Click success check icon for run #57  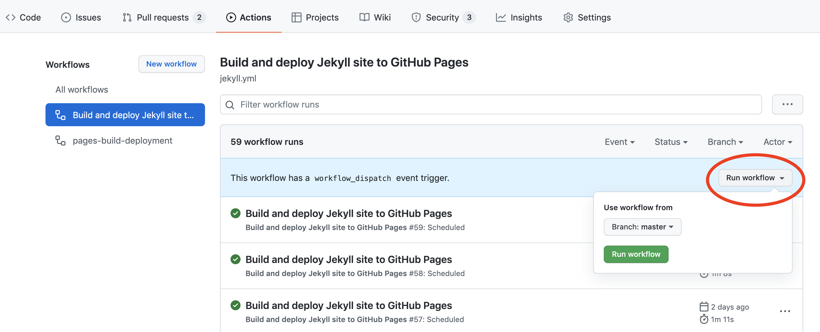pyautogui.click(x=235, y=306)
